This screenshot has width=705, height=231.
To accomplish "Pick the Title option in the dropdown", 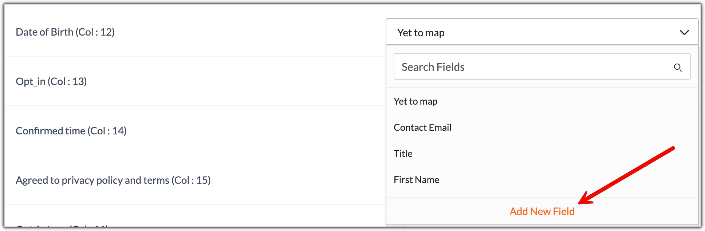I will (x=403, y=154).
